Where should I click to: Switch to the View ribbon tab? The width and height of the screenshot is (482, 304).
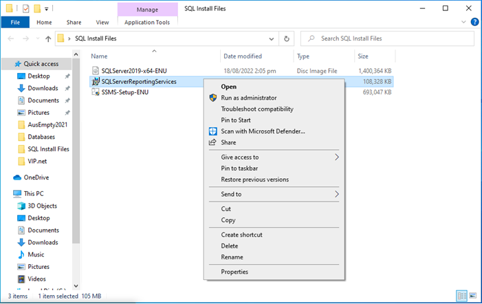click(102, 22)
